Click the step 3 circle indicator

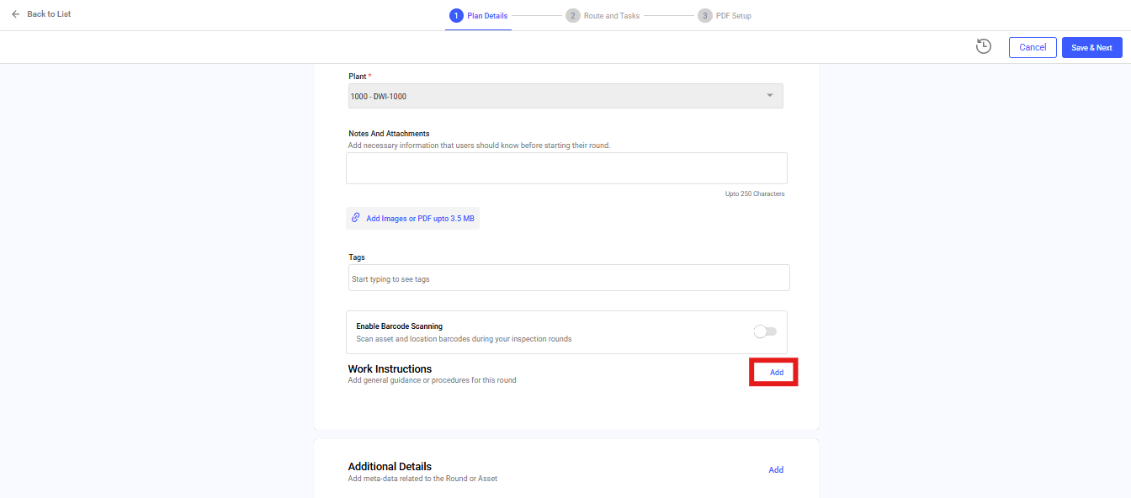coord(704,15)
